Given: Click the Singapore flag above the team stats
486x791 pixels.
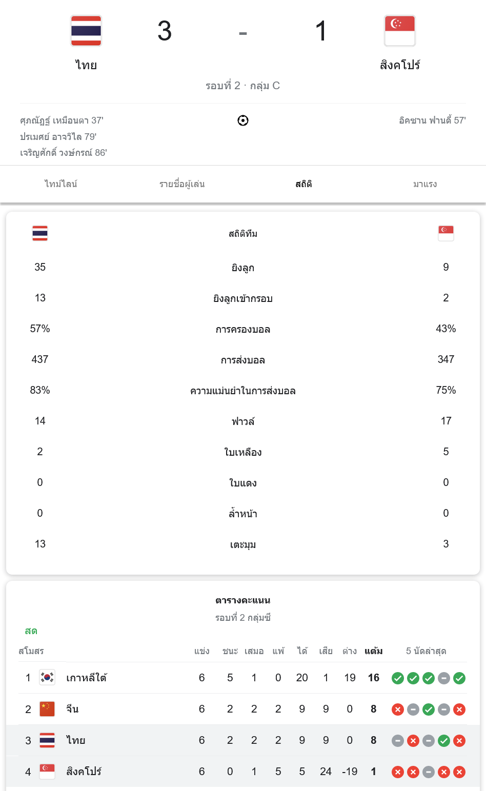Looking at the screenshot, I should 445,233.
